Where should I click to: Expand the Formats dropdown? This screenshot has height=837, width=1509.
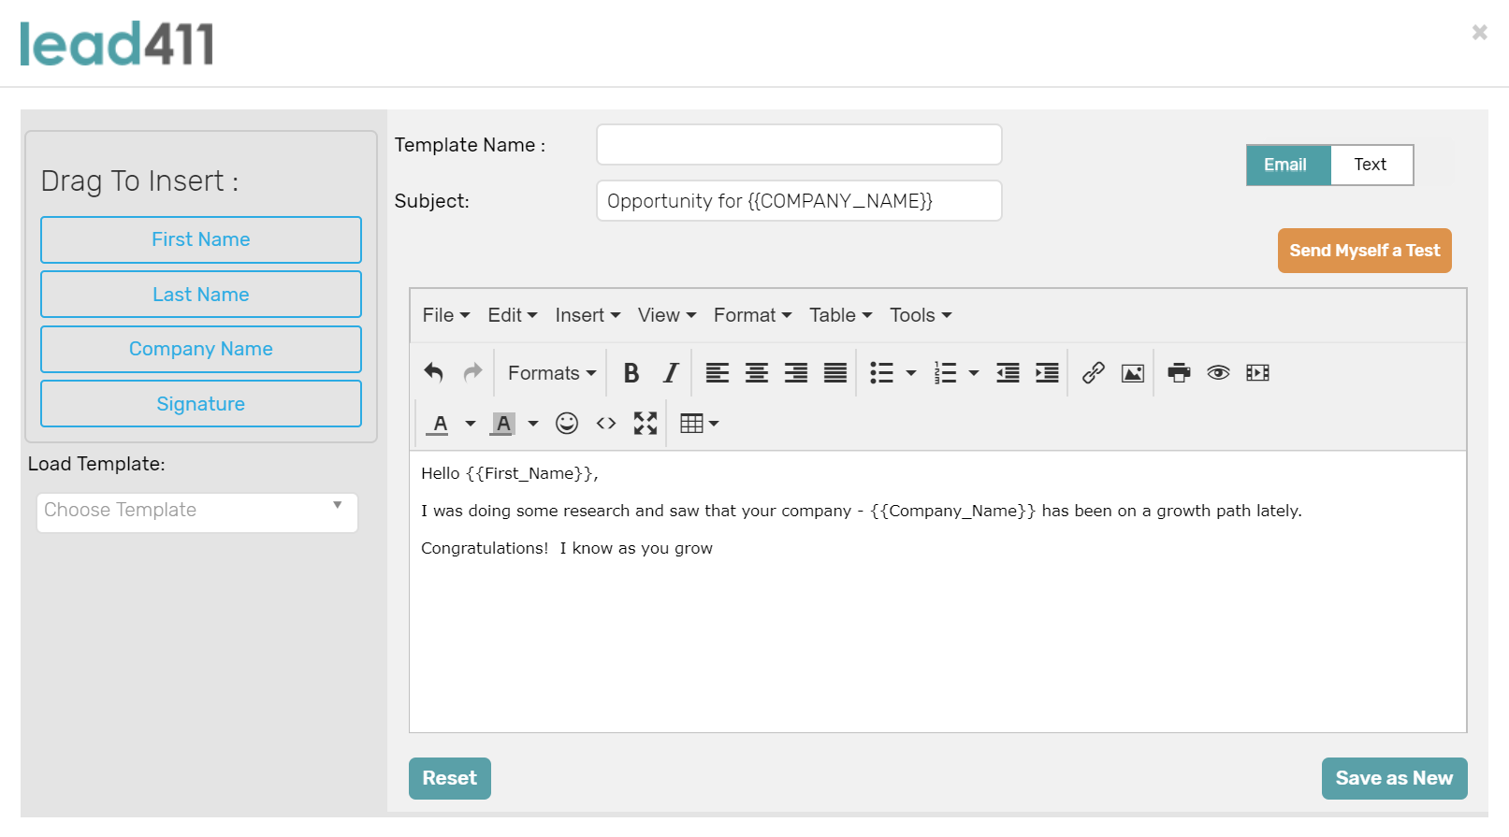(x=552, y=373)
